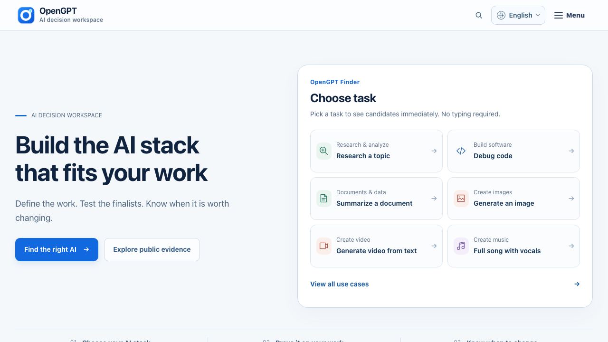Select the Research a topic task title

[x=363, y=156]
